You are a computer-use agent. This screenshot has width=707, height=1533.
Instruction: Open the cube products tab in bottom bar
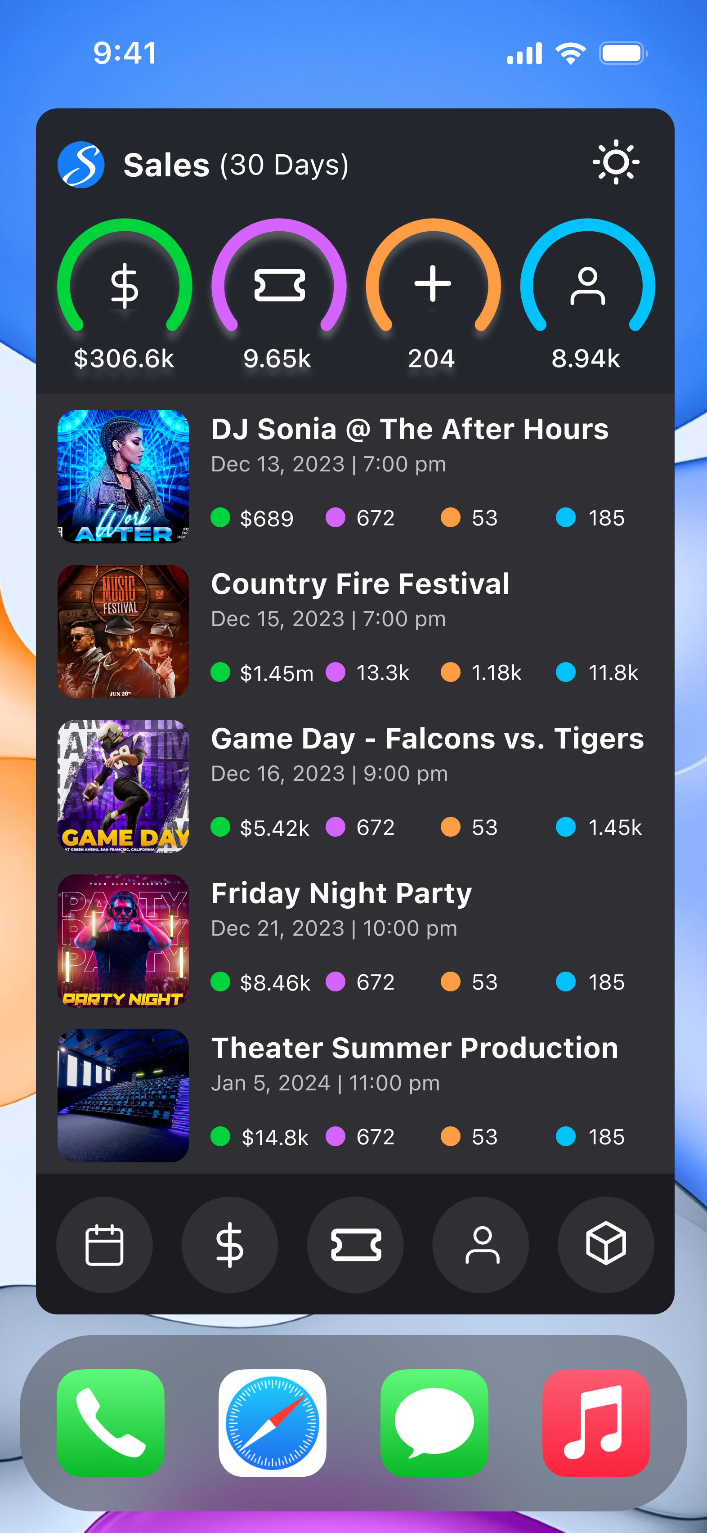pos(606,1244)
